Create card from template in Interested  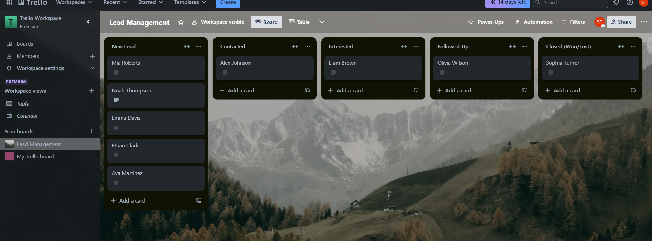416,90
